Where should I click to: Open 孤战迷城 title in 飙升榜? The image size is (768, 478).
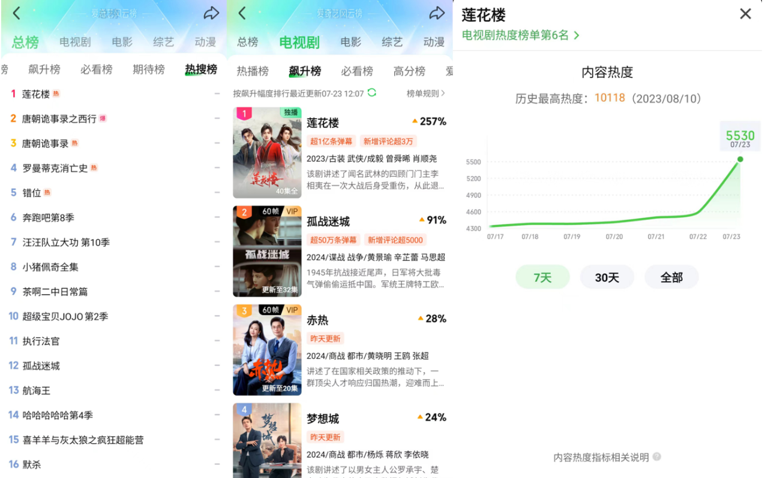pos(328,222)
